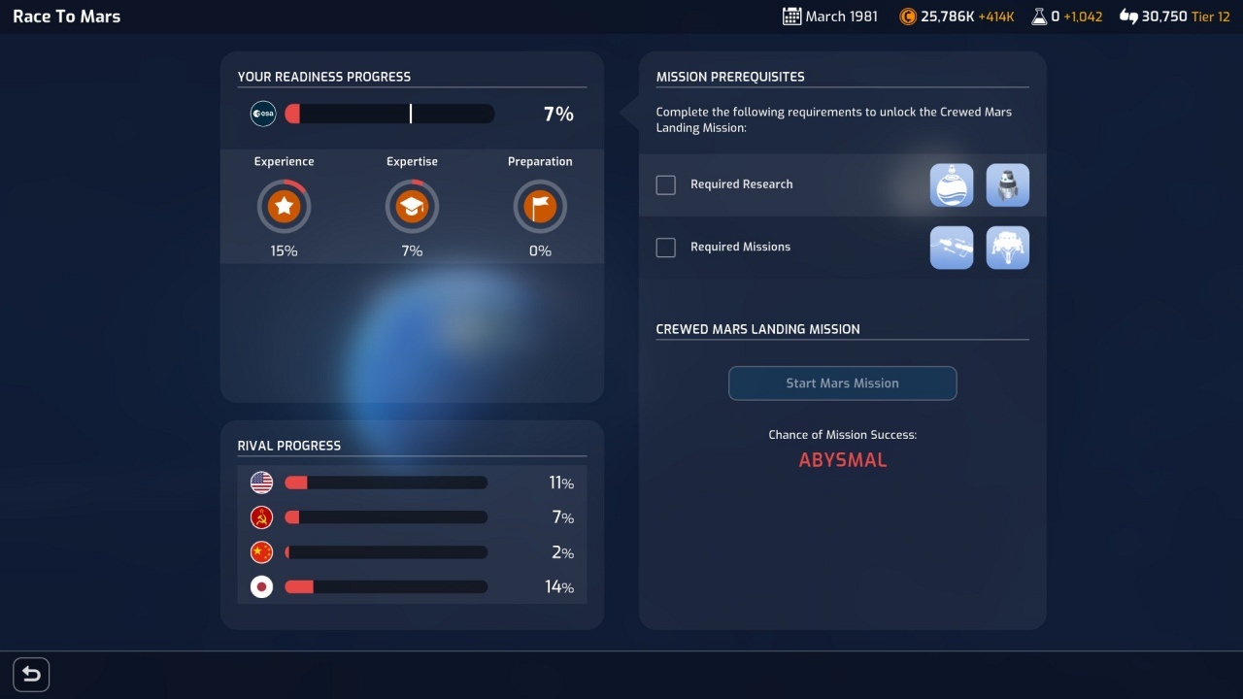
Task: Click the research flask icon
Action: (x=1039, y=17)
